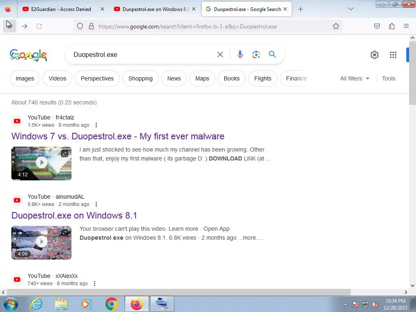Close the E2Guardian tab
This screenshot has width=416, height=312.
[x=102, y=9]
